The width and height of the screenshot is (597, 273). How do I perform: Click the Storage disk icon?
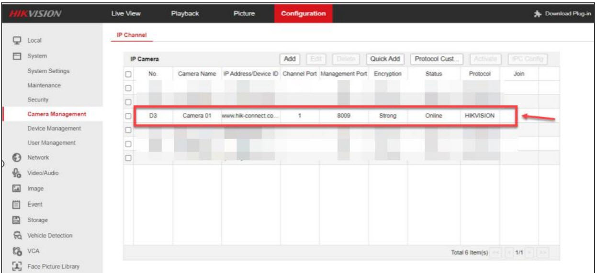(16, 220)
